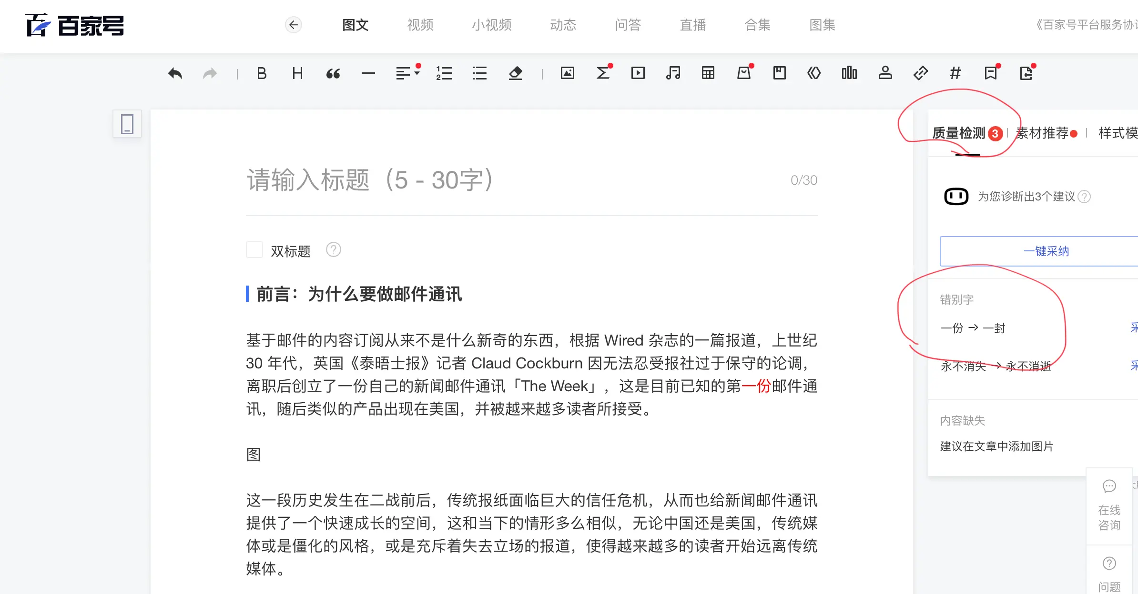Open the text alignment dropdown
This screenshot has width=1138, height=594.
407,73
